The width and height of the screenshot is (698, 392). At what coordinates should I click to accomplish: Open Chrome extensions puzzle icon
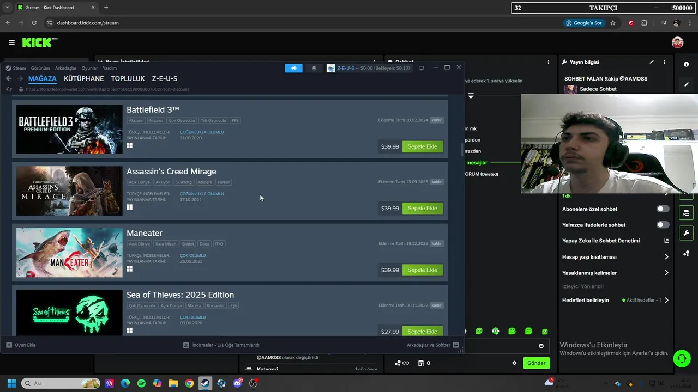645,23
